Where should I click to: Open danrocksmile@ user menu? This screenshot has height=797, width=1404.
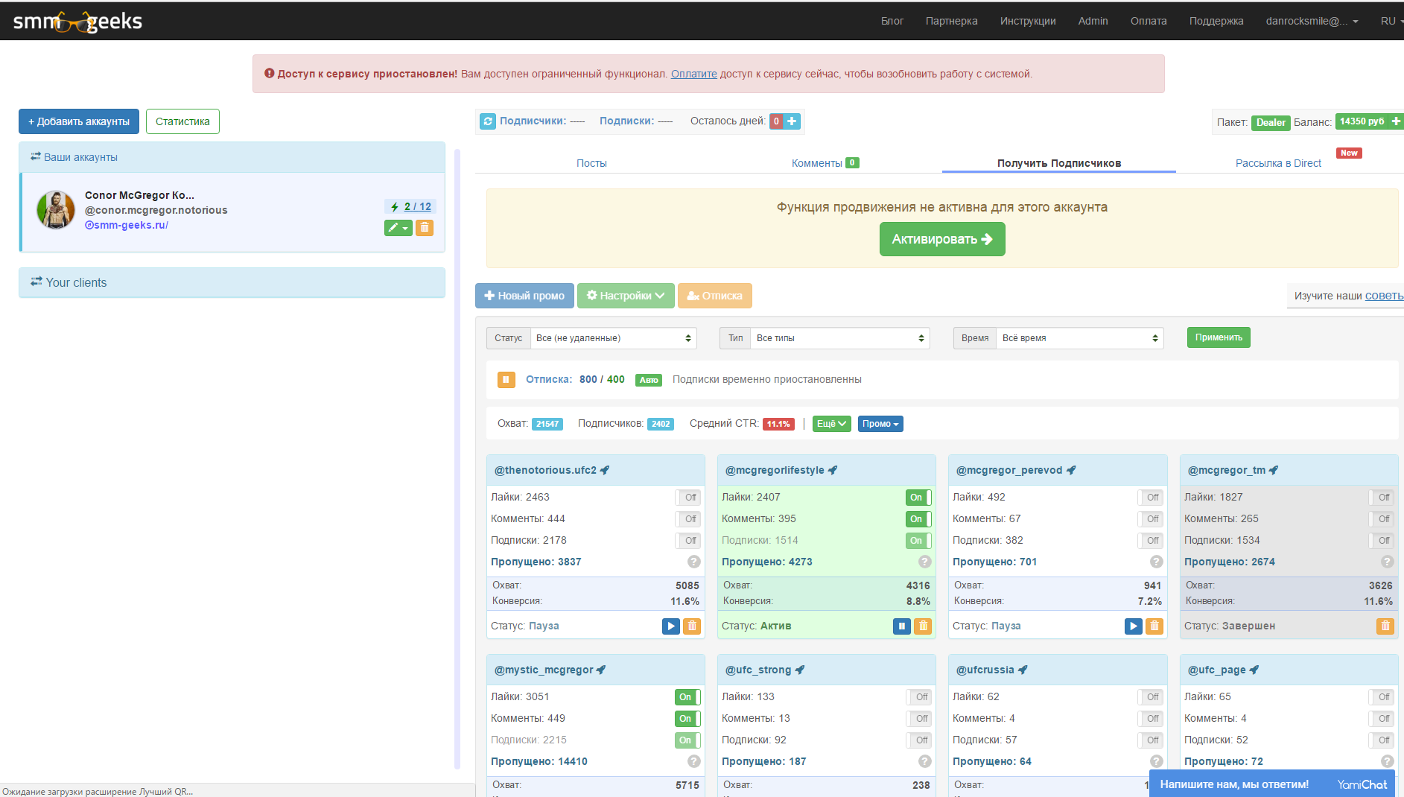1312,21
